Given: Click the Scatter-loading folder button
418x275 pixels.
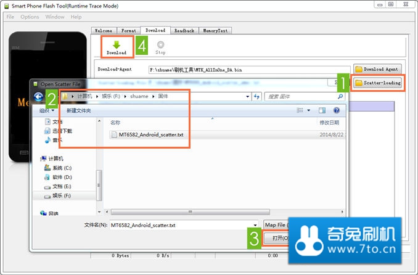Looking at the screenshot, I should click(377, 83).
